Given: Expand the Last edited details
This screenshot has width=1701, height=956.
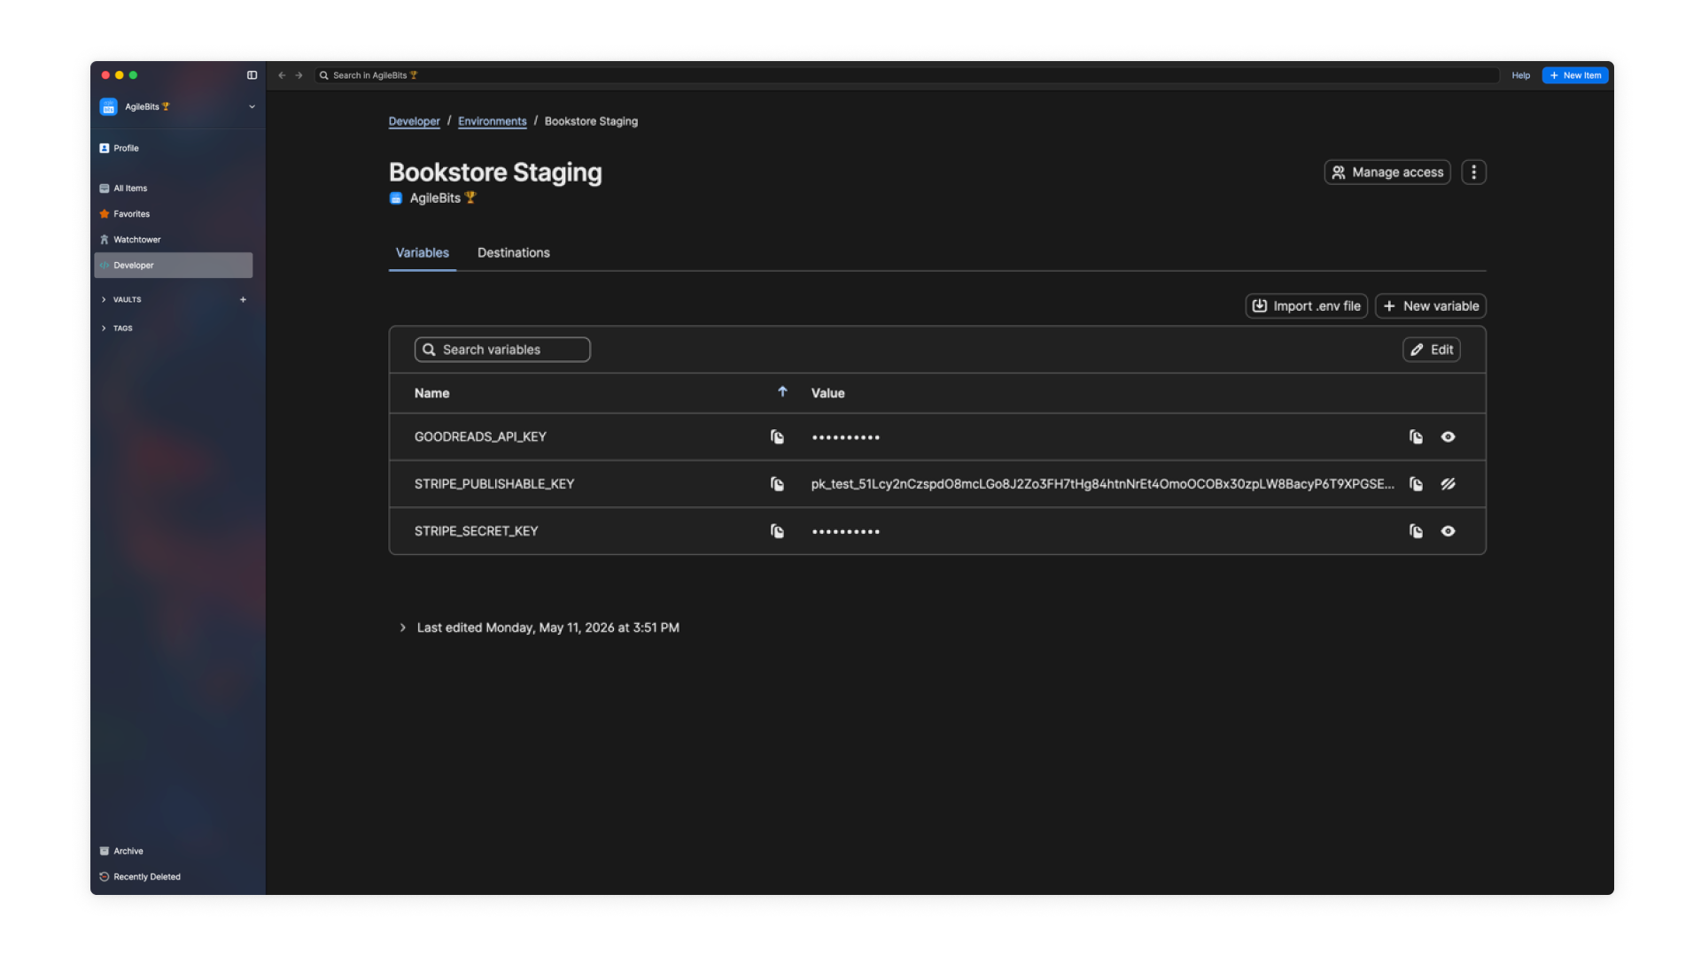Looking at the screenshot, I should click(402, 628).
